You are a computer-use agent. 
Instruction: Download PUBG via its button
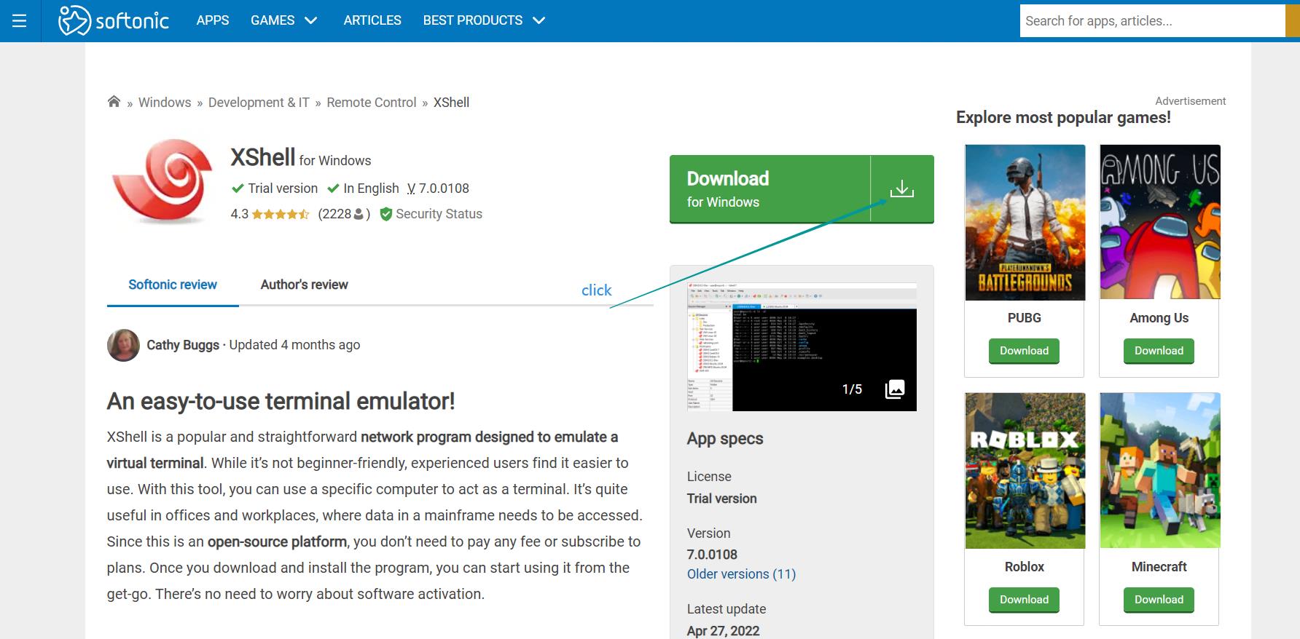(1024, 351)
